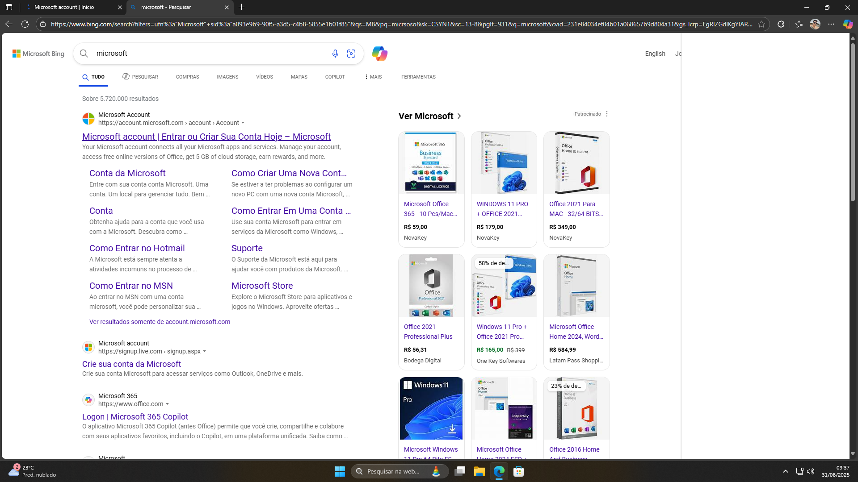Click the browser back arrow
Image resolution: width=858 pixels, height=482 pixels.
pyautogui.click(x=9, y=24)
